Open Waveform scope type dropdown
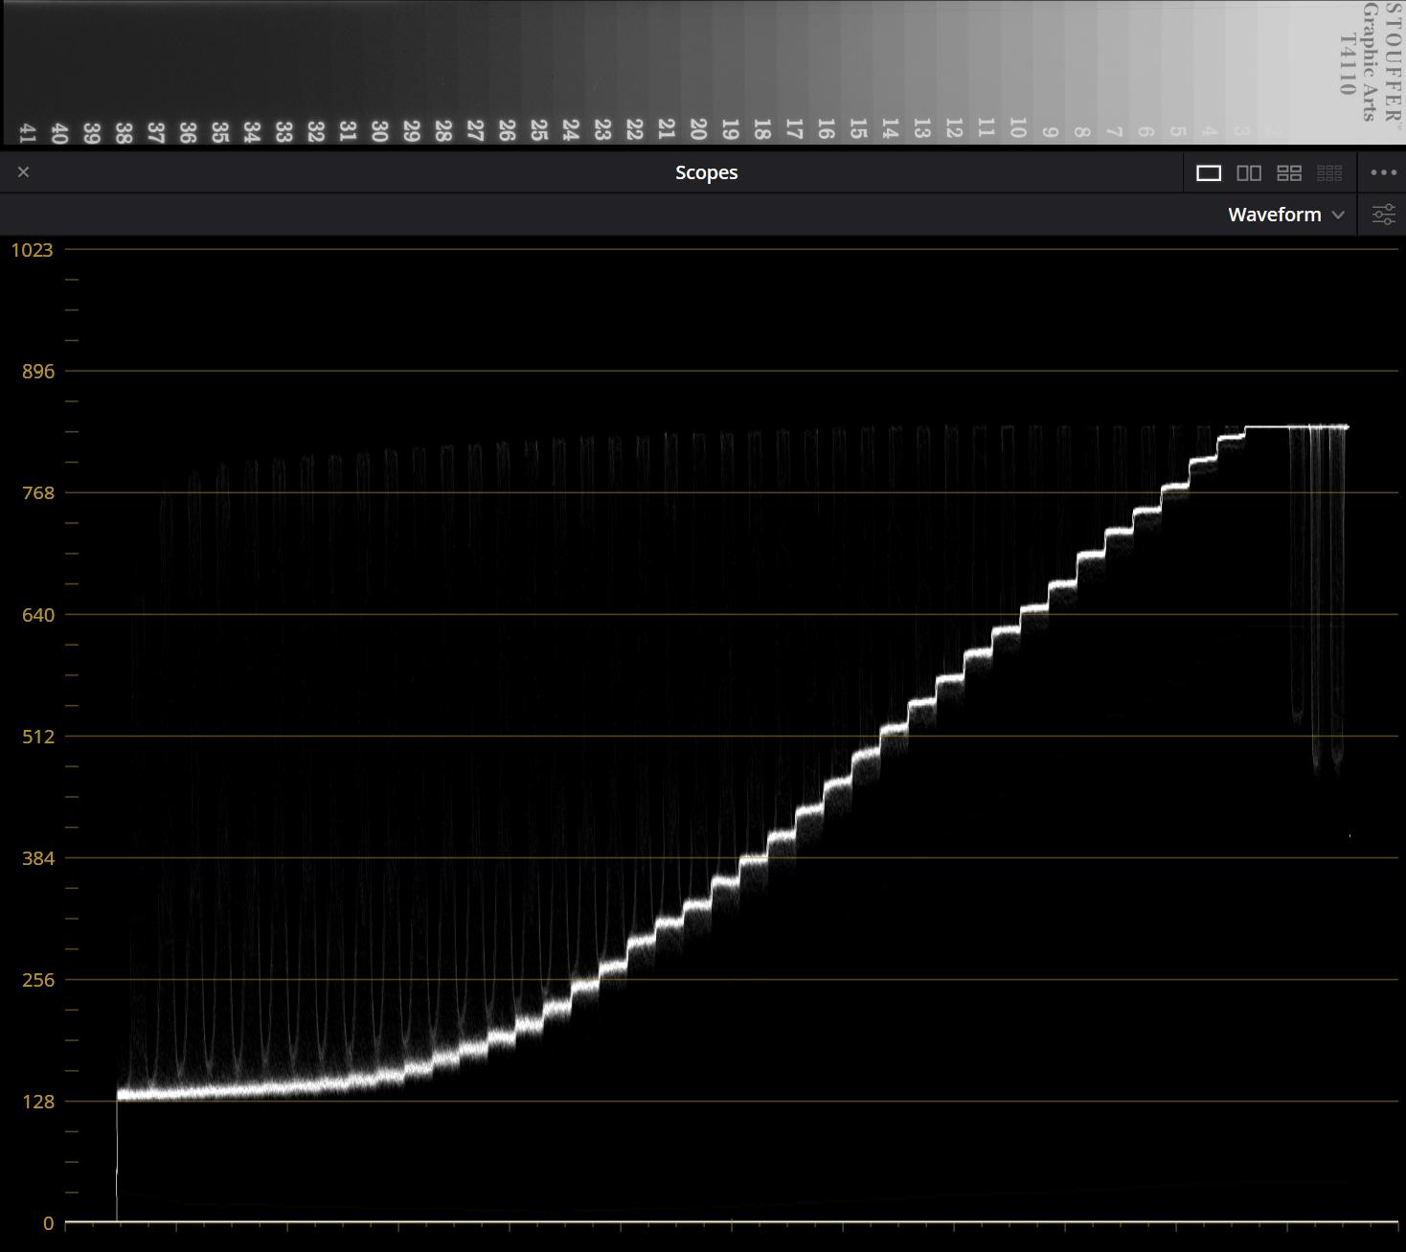Image resolution: width=1406 pixels, height=1252 pixels. click(1286, 215)
